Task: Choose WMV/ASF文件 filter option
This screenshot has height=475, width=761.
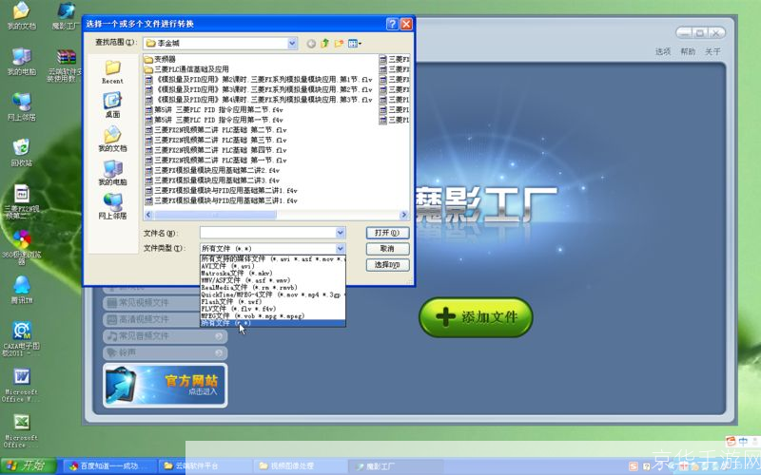Action: point(273,280)
